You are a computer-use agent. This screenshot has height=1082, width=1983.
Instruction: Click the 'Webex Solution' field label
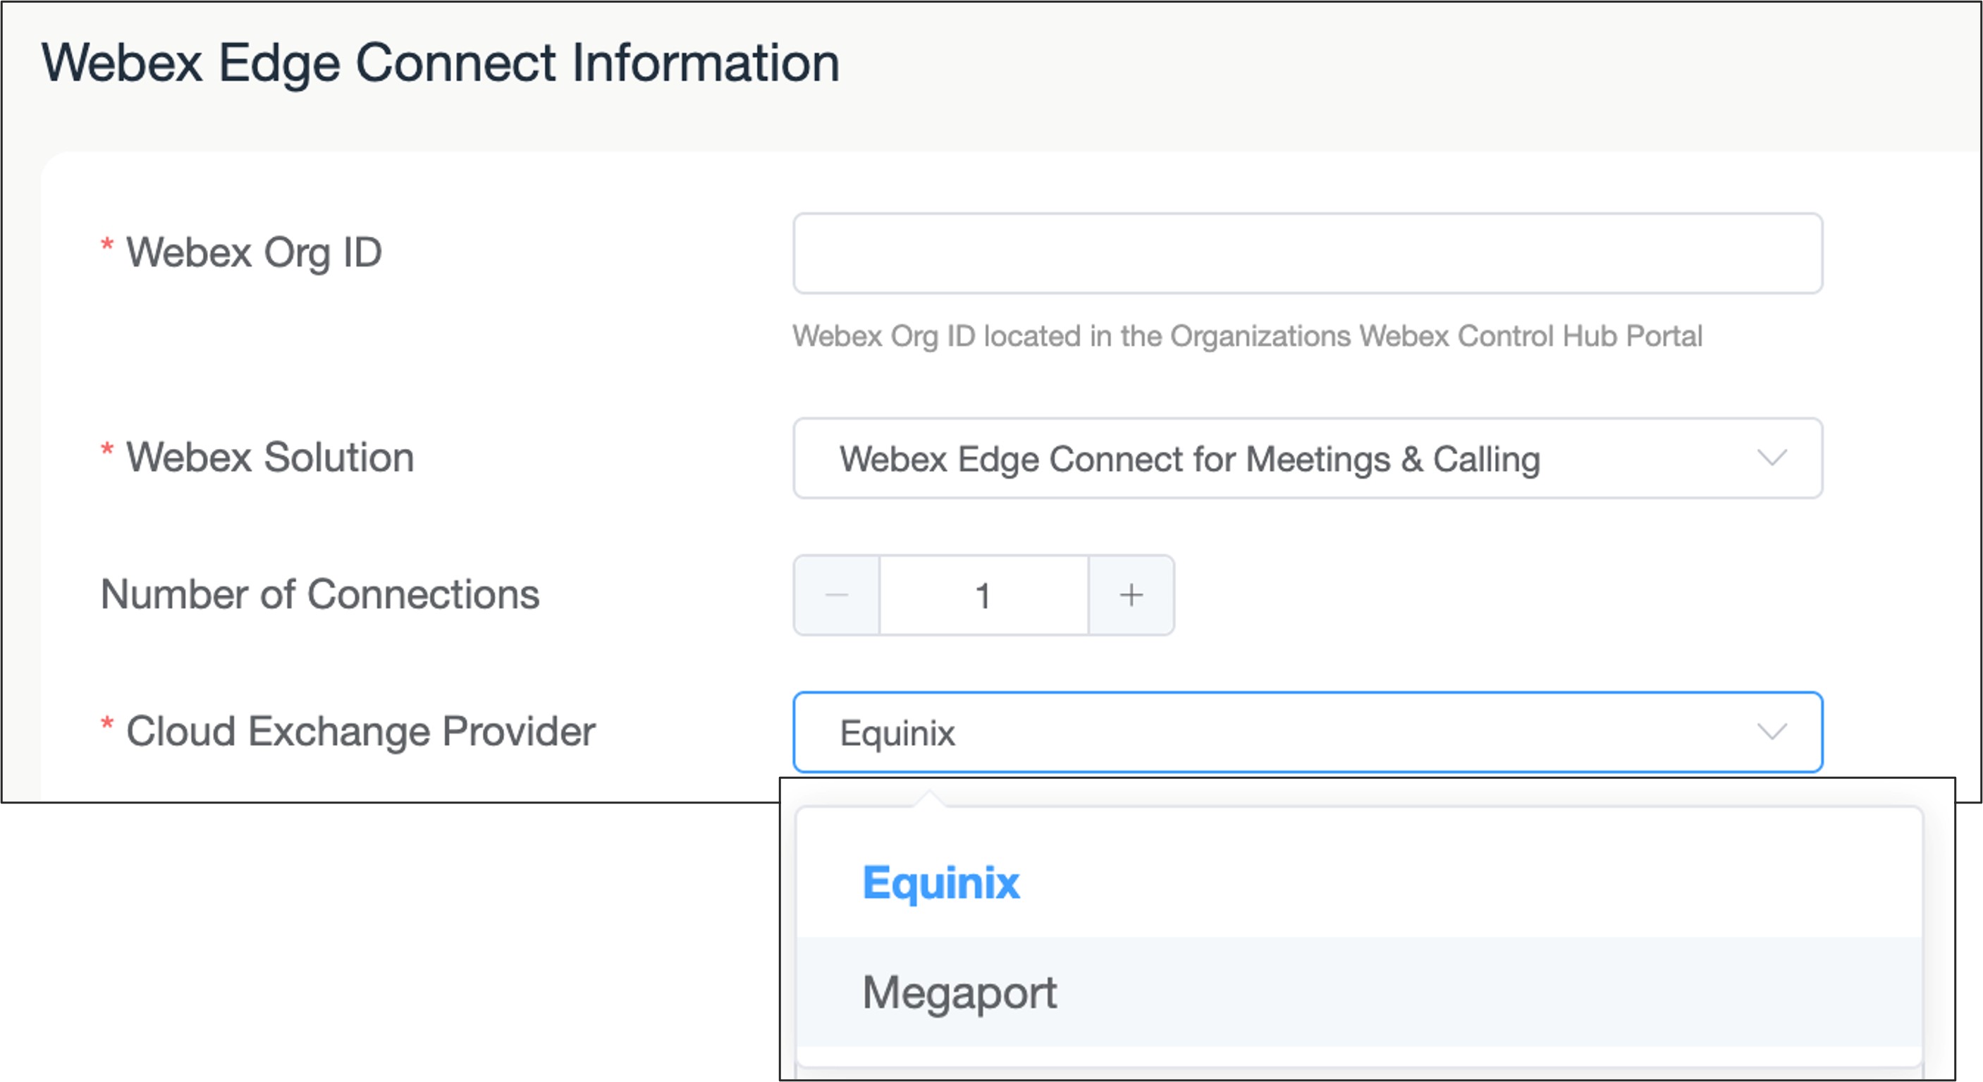pyautogui.click(x=270, y=457)
